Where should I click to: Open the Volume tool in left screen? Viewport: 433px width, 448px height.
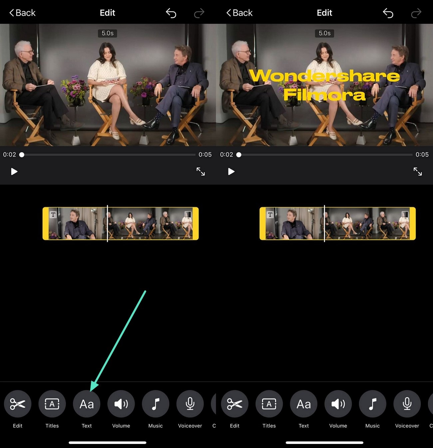pyautogui.click(x=121, y=404)
